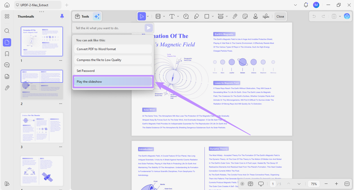This screenshot has width=354, height=190.
Task: Expand the Highlight tool dropdown arrow
Action: [x=164, y=16]
